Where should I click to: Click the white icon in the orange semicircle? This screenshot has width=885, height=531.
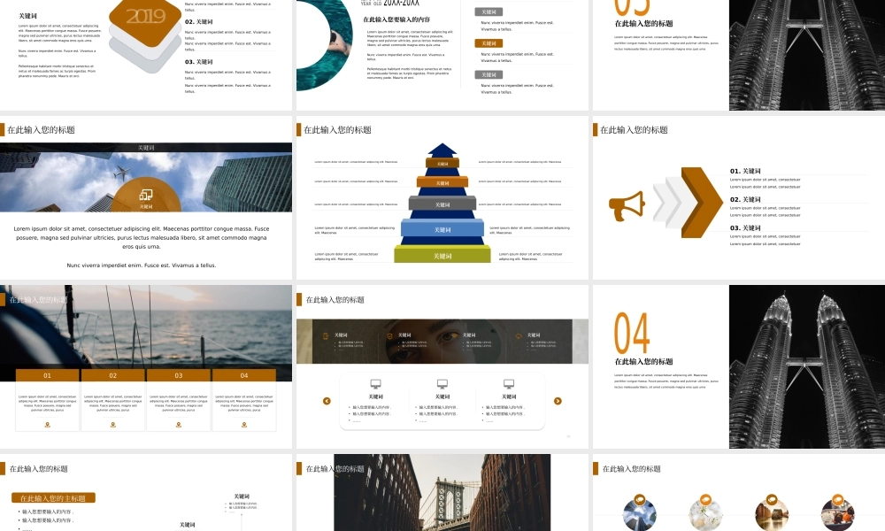pyautogui.click(x=146, y=194)
